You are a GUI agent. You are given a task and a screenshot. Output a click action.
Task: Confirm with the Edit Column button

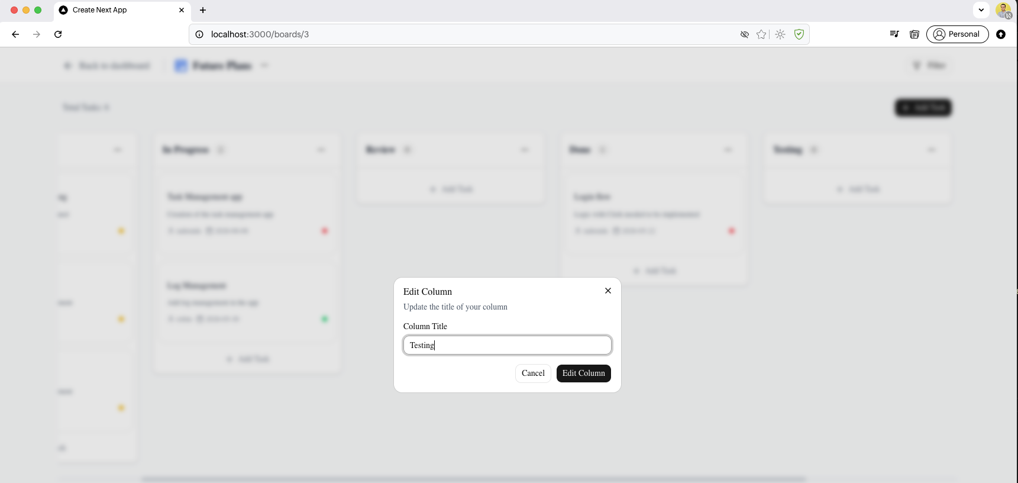tap(584, 373)
